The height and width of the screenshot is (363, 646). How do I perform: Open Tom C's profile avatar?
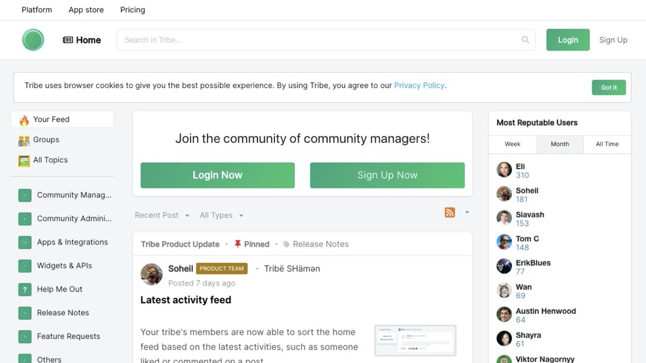pyautogui.click(x=504, y=242)
